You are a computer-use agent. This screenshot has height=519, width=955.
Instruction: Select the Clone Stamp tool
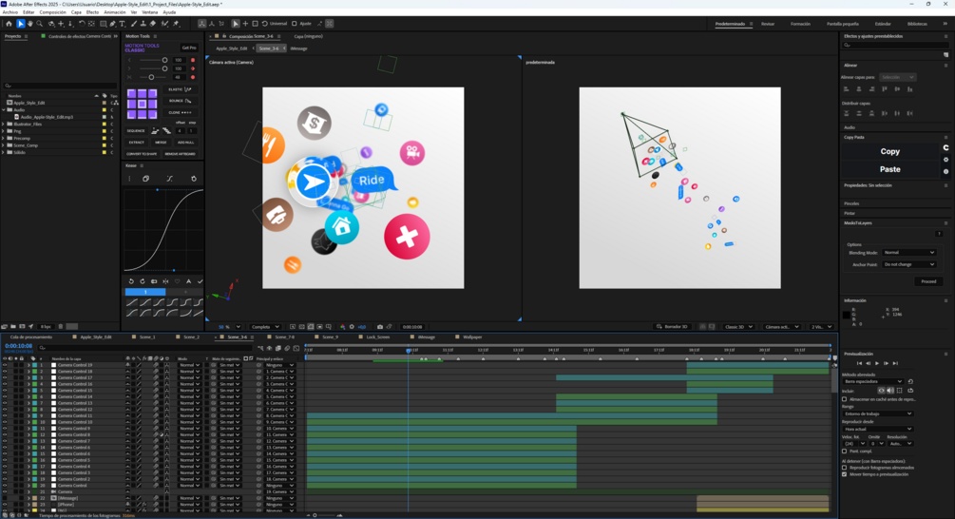(143, 24)
